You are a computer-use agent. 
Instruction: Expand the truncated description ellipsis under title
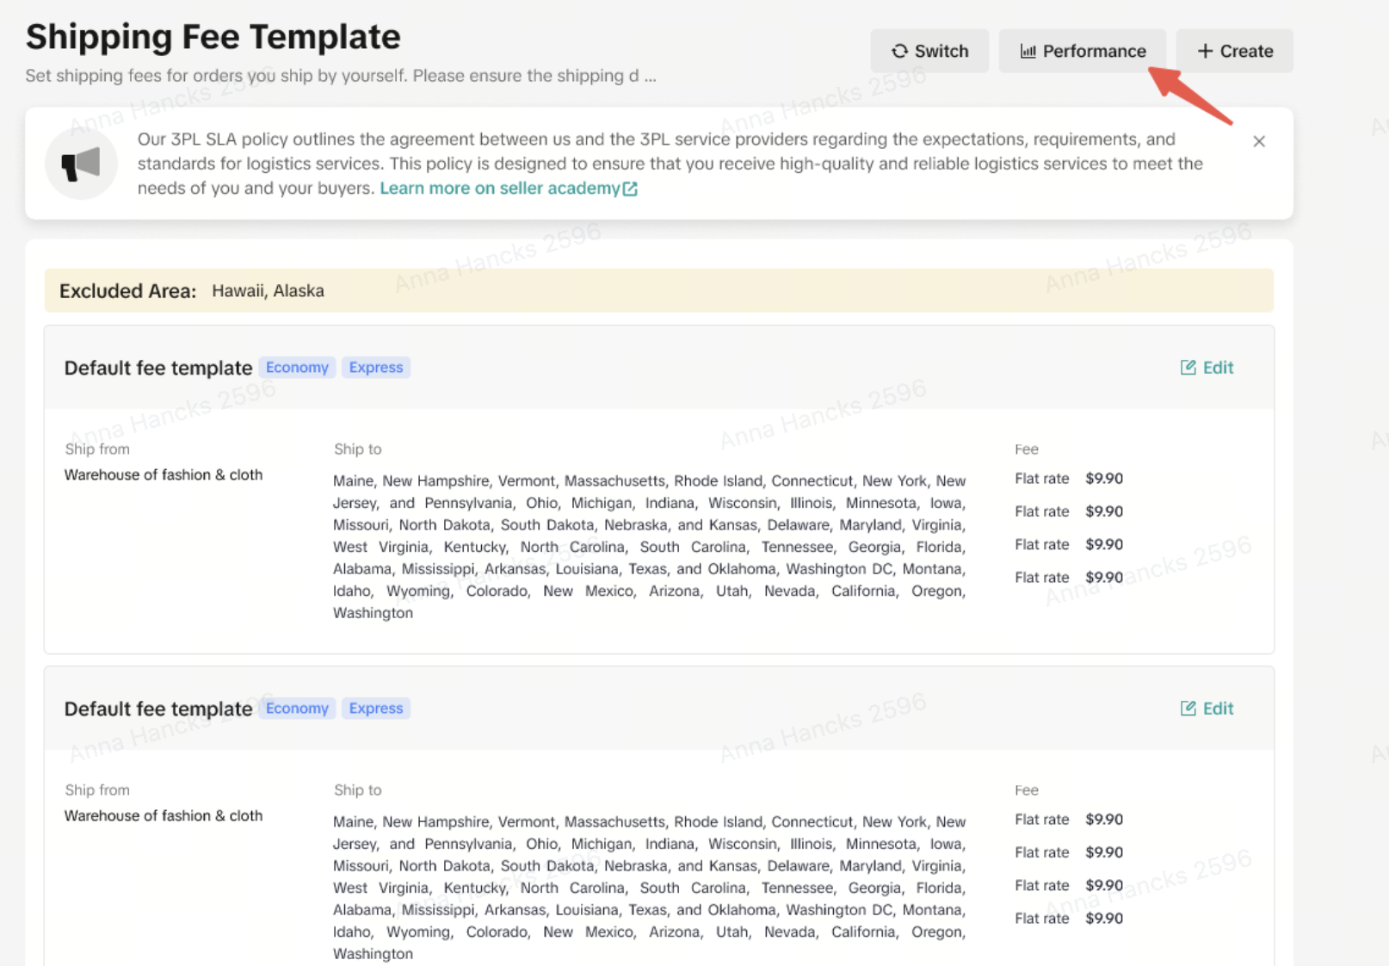coord(650,77)
